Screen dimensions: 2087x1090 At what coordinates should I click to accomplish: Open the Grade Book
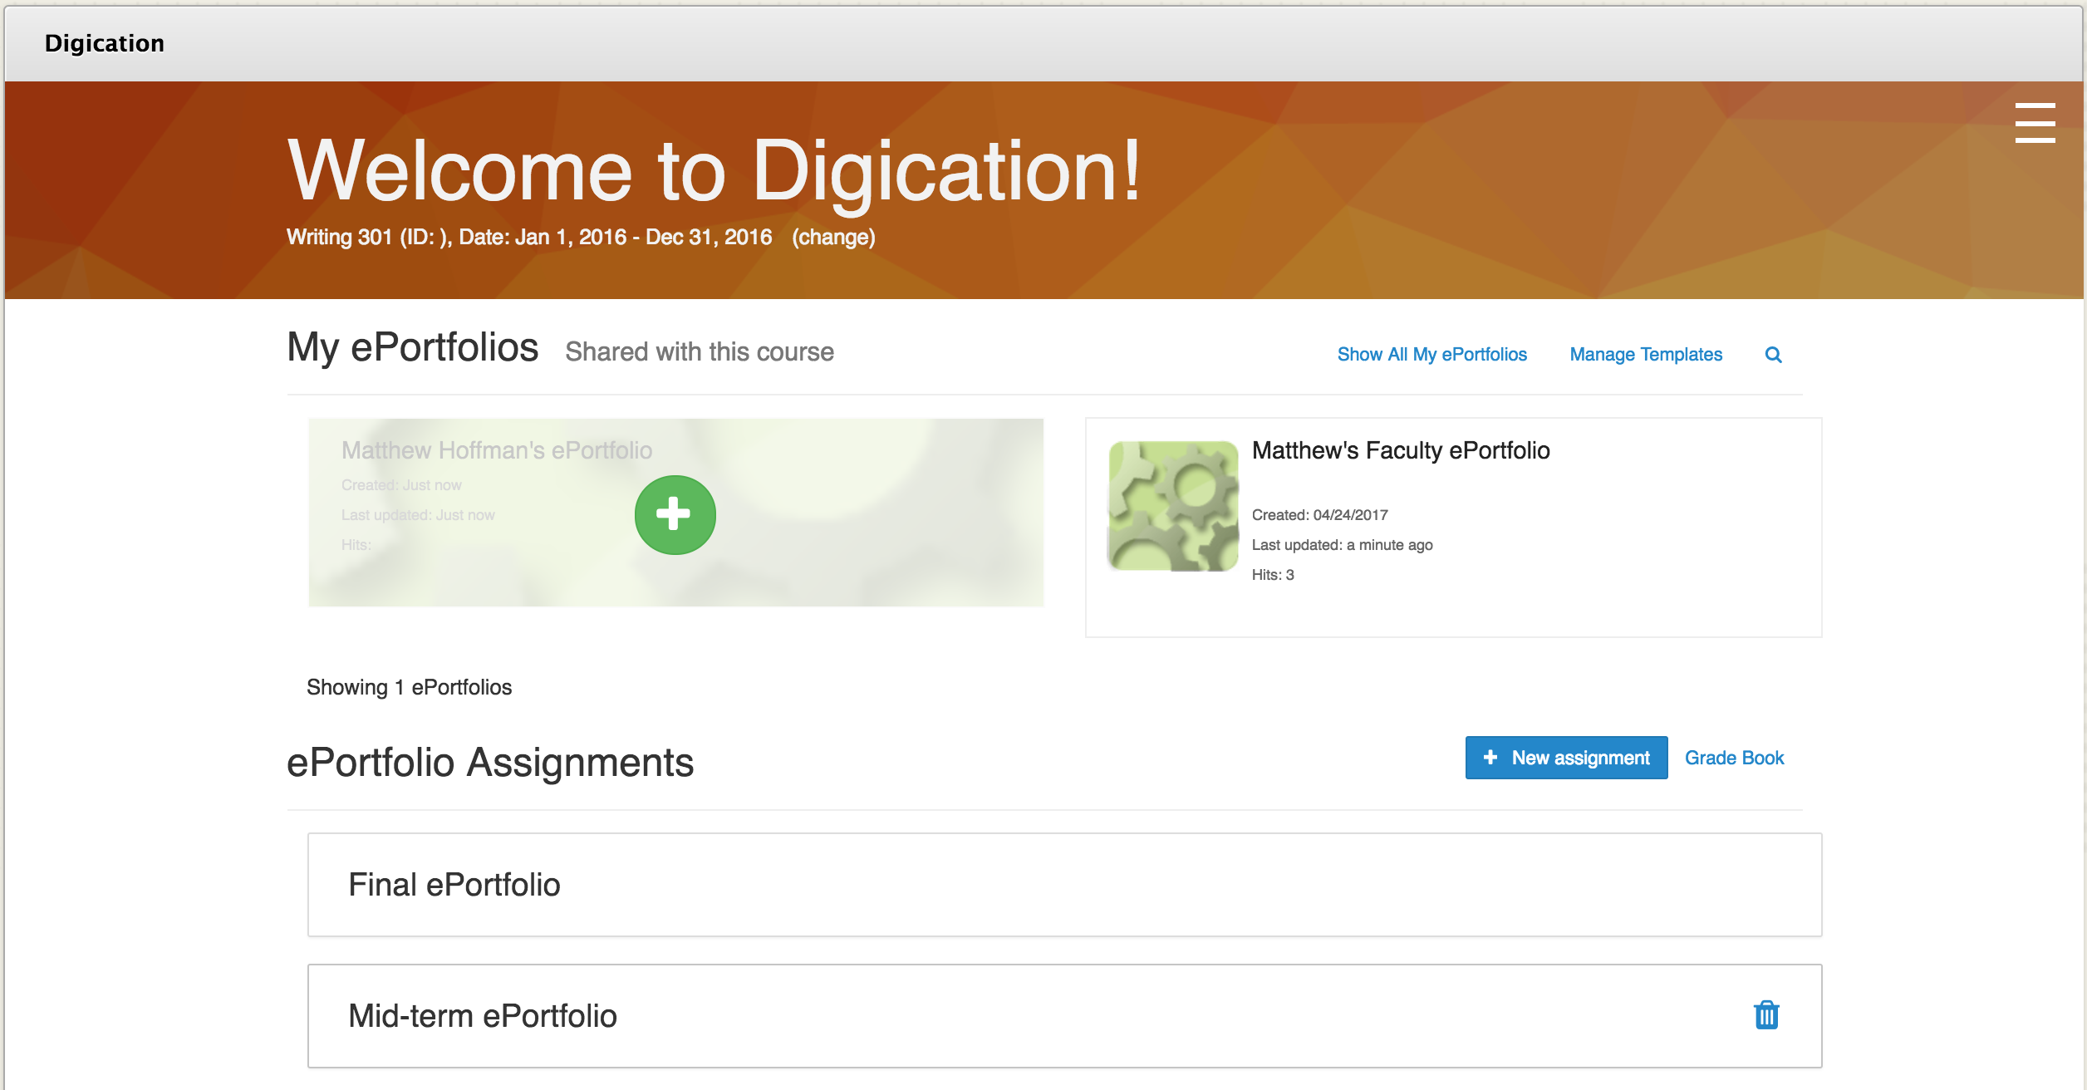1734,757
